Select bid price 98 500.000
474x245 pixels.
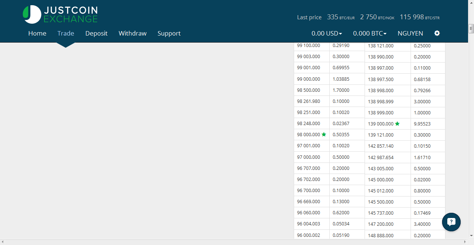click(309, 90)
